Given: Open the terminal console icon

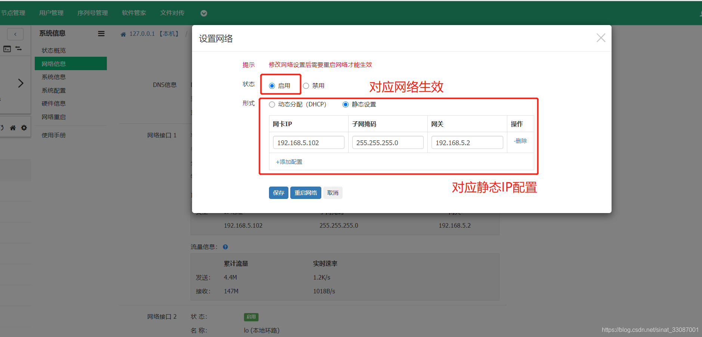Looking at the screenshot, I should pyautogui.click(x=7, y=49).
